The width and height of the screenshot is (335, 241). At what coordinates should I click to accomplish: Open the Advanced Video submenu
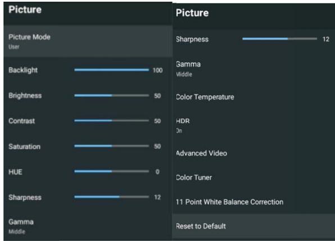coord(253,153)
